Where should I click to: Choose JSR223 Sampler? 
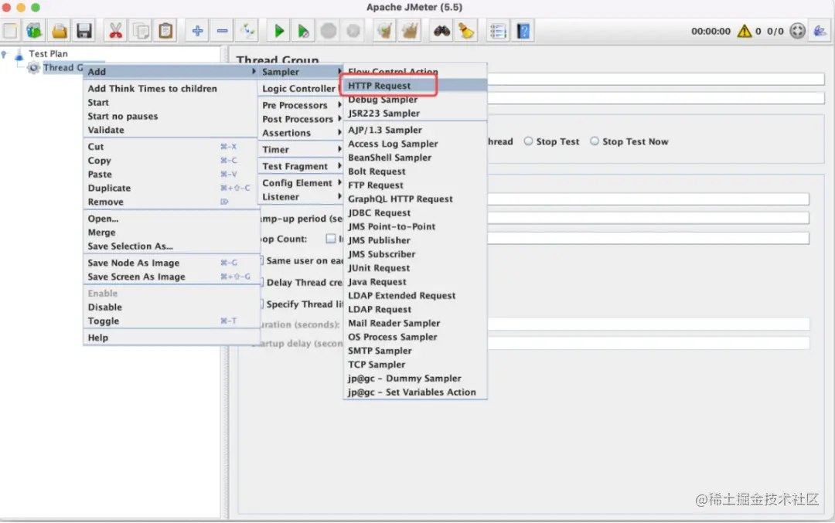[415, 114]
